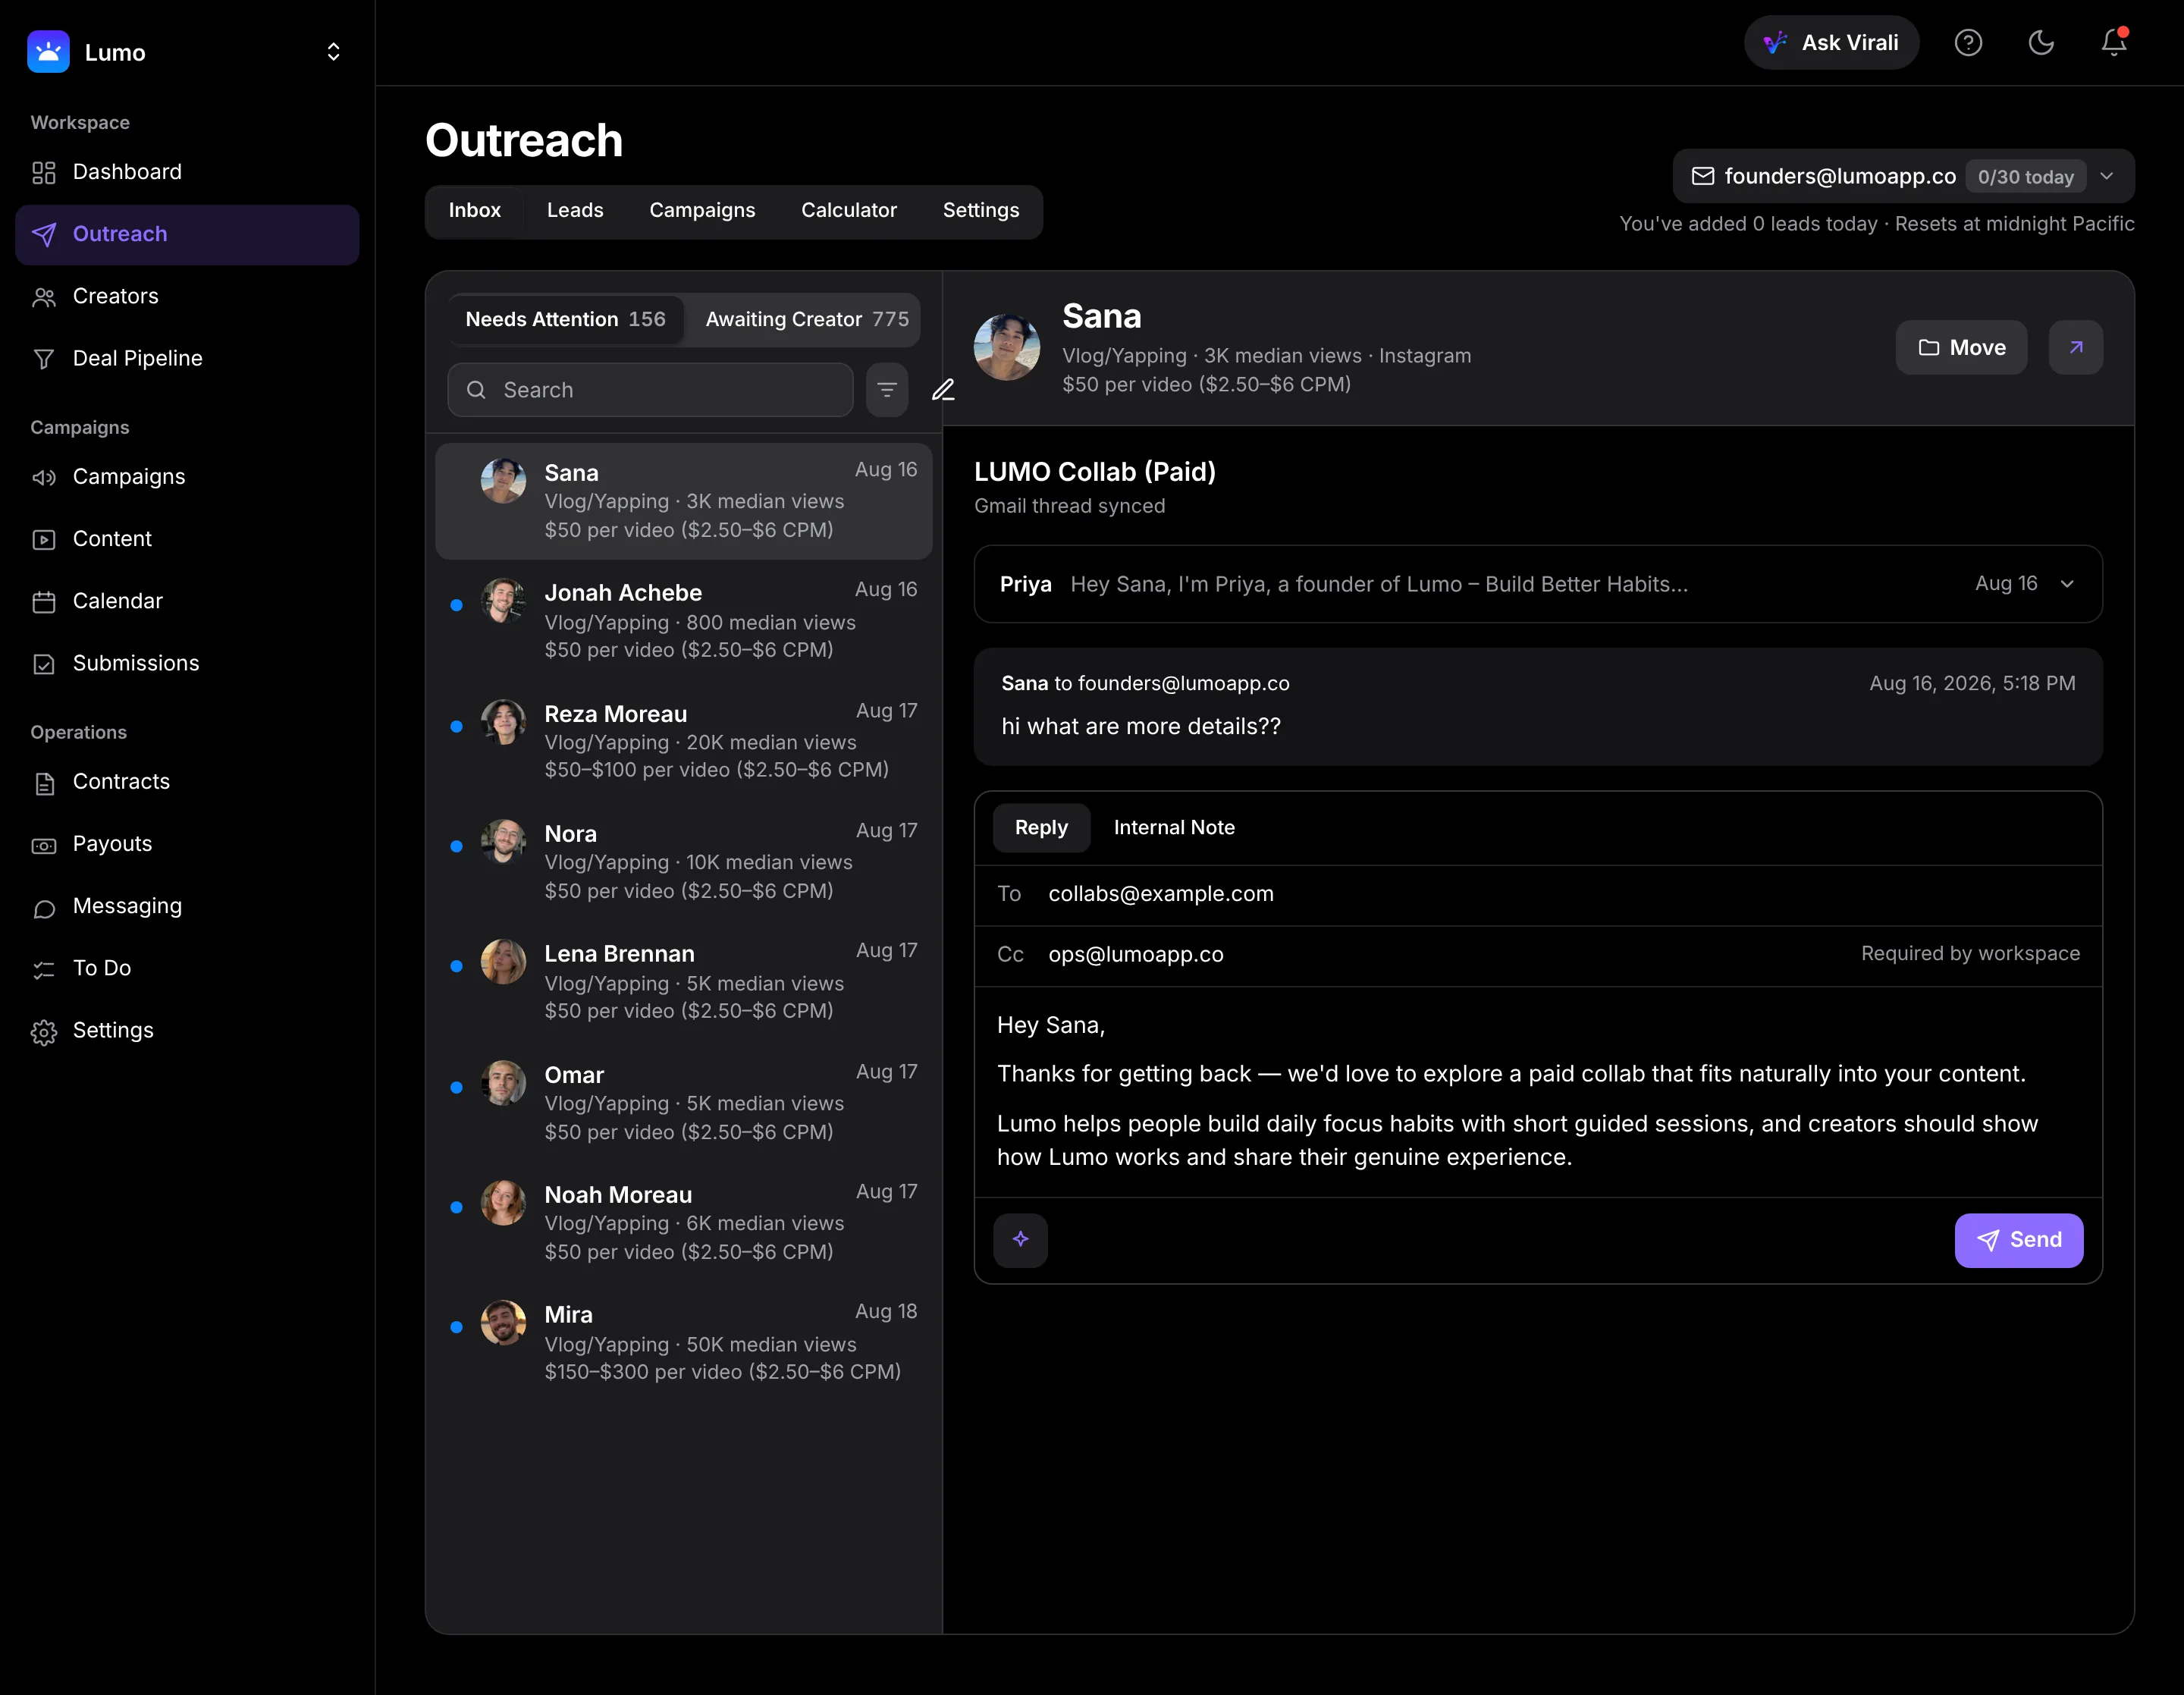2184x1695 pixels.
Task: Click the Move button
Action: pos(1961,348)
